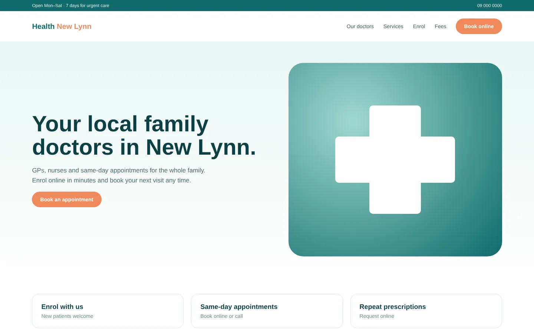Image resolution: width=534 pixels, height=333 pixels.
Task: Open the Enrol nav link
Action: click(x=419, y=26)
